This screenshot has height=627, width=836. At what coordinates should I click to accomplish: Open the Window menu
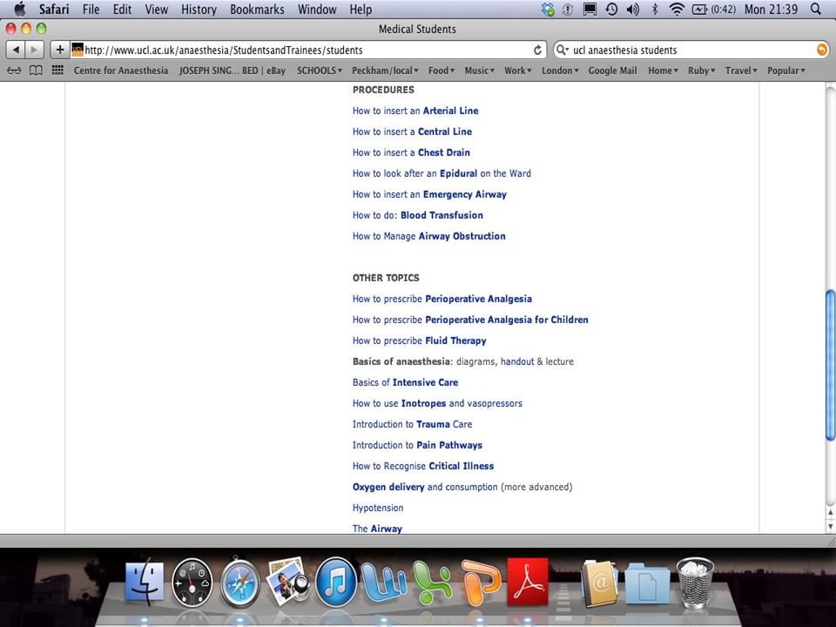[317, 9]
